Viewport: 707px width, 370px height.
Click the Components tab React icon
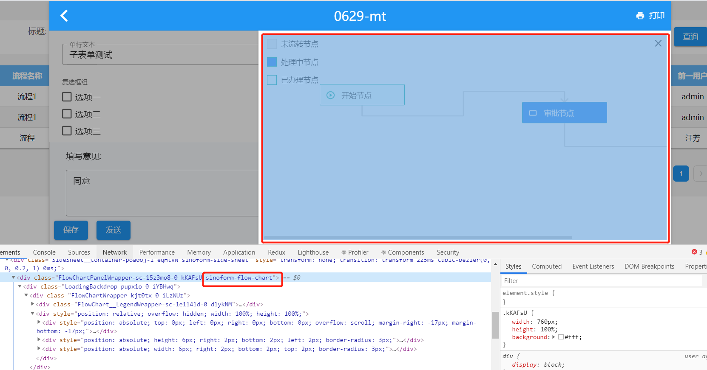tap(383, 252)
